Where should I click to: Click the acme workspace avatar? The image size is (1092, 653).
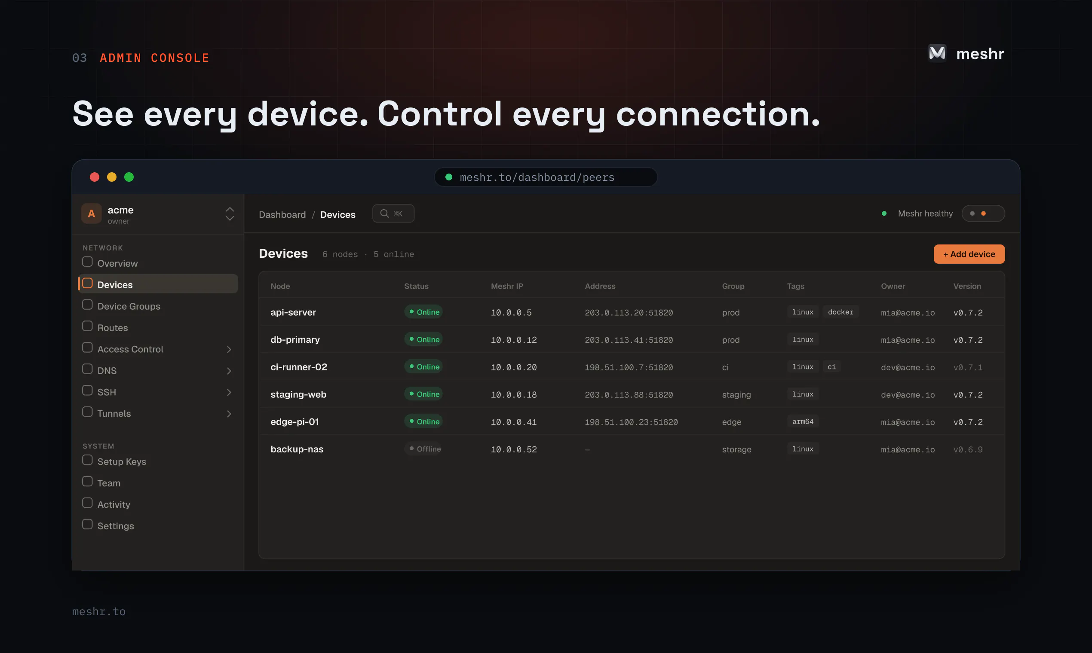click(x=92, y=214)
